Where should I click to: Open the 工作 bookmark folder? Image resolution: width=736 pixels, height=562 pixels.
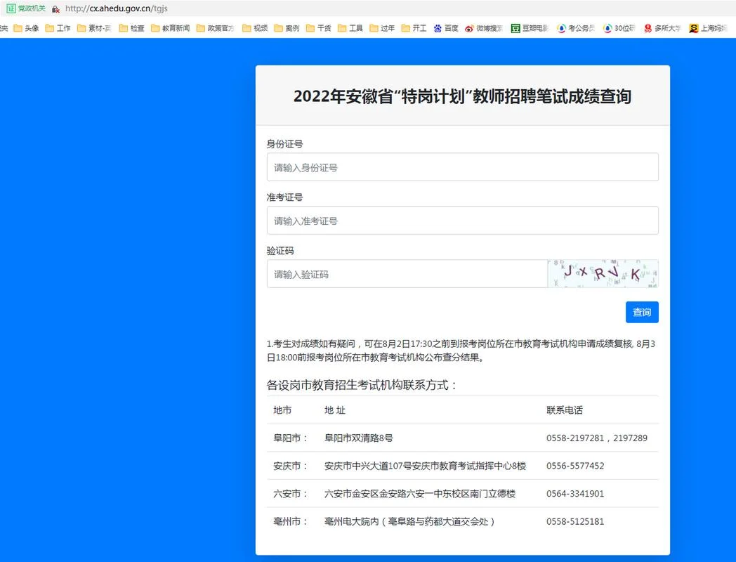(58, 28)
